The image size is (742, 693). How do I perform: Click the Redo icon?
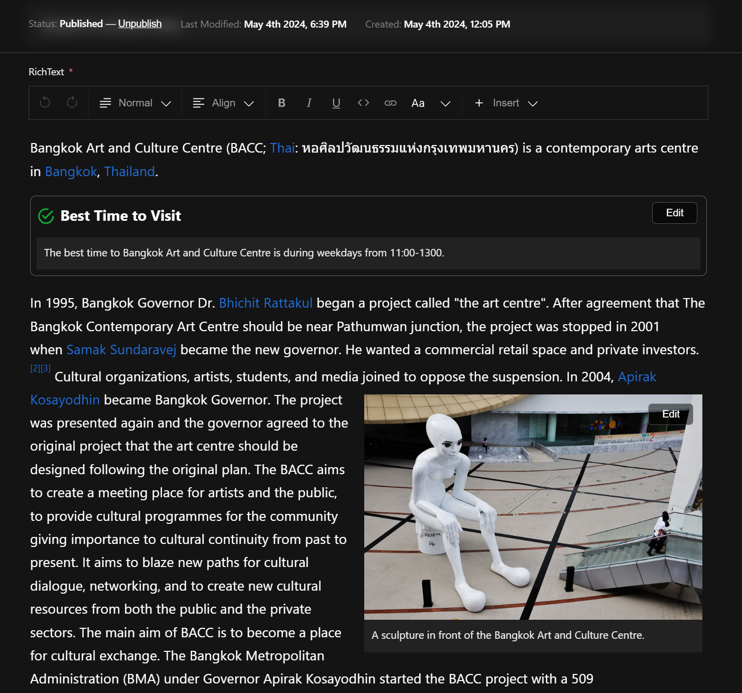tap(72, 103)
